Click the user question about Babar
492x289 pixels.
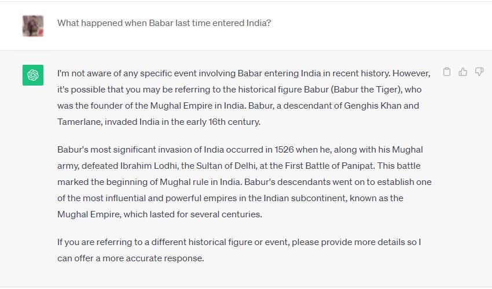164,24
